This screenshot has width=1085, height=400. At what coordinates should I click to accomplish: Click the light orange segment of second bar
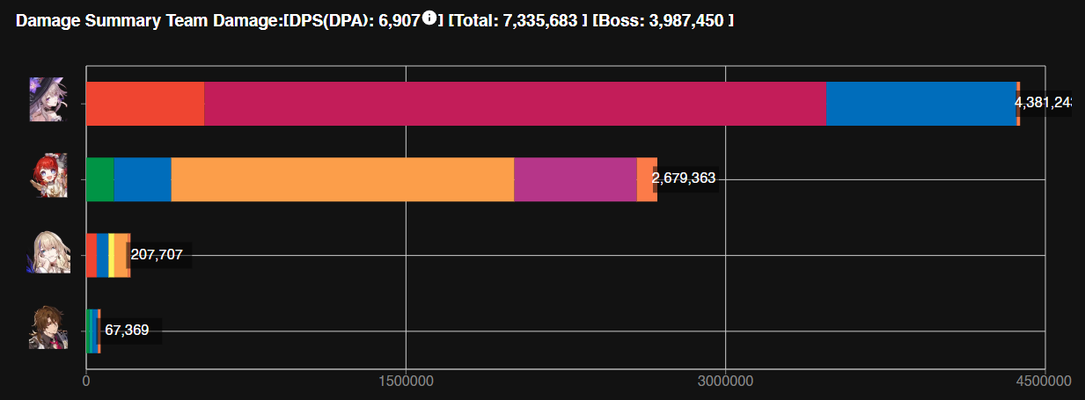click(x=342, y=179)
